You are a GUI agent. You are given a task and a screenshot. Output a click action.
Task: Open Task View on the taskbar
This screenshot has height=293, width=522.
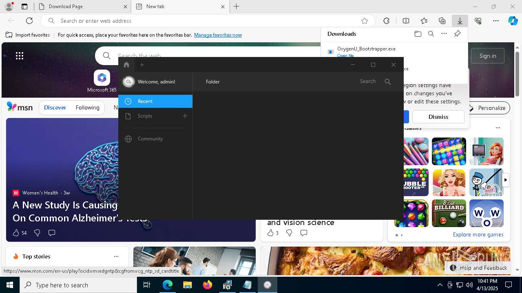point(147,285)
